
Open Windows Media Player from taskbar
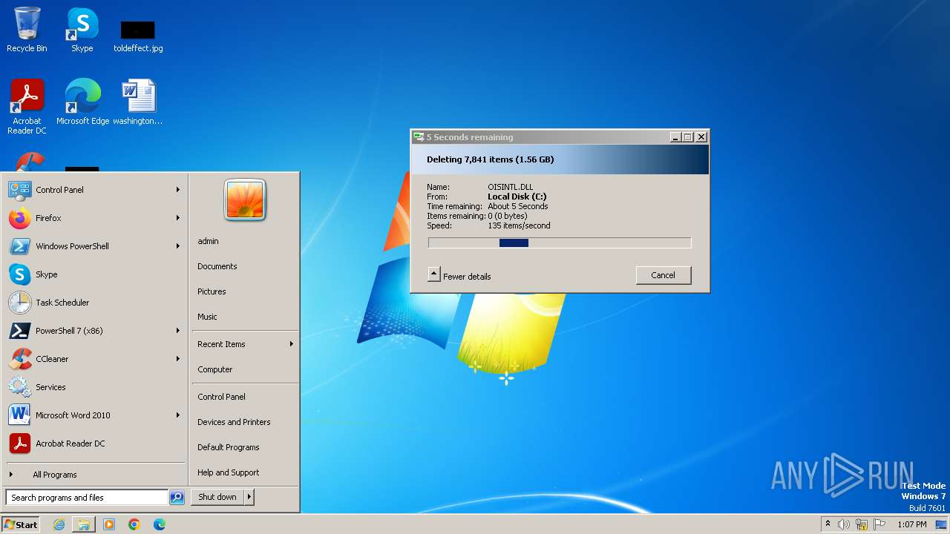click(109, 524)
